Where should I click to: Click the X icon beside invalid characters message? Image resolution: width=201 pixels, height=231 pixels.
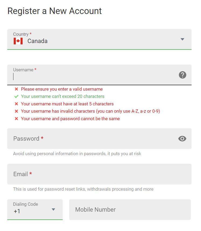(x=16, y=111)
